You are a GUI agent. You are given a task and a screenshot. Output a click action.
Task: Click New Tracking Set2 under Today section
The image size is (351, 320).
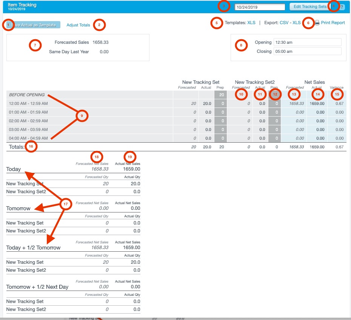pos(26,192)
